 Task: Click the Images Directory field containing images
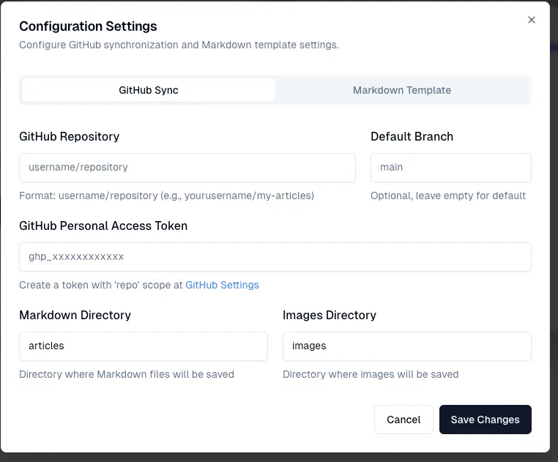pos(406,346)
